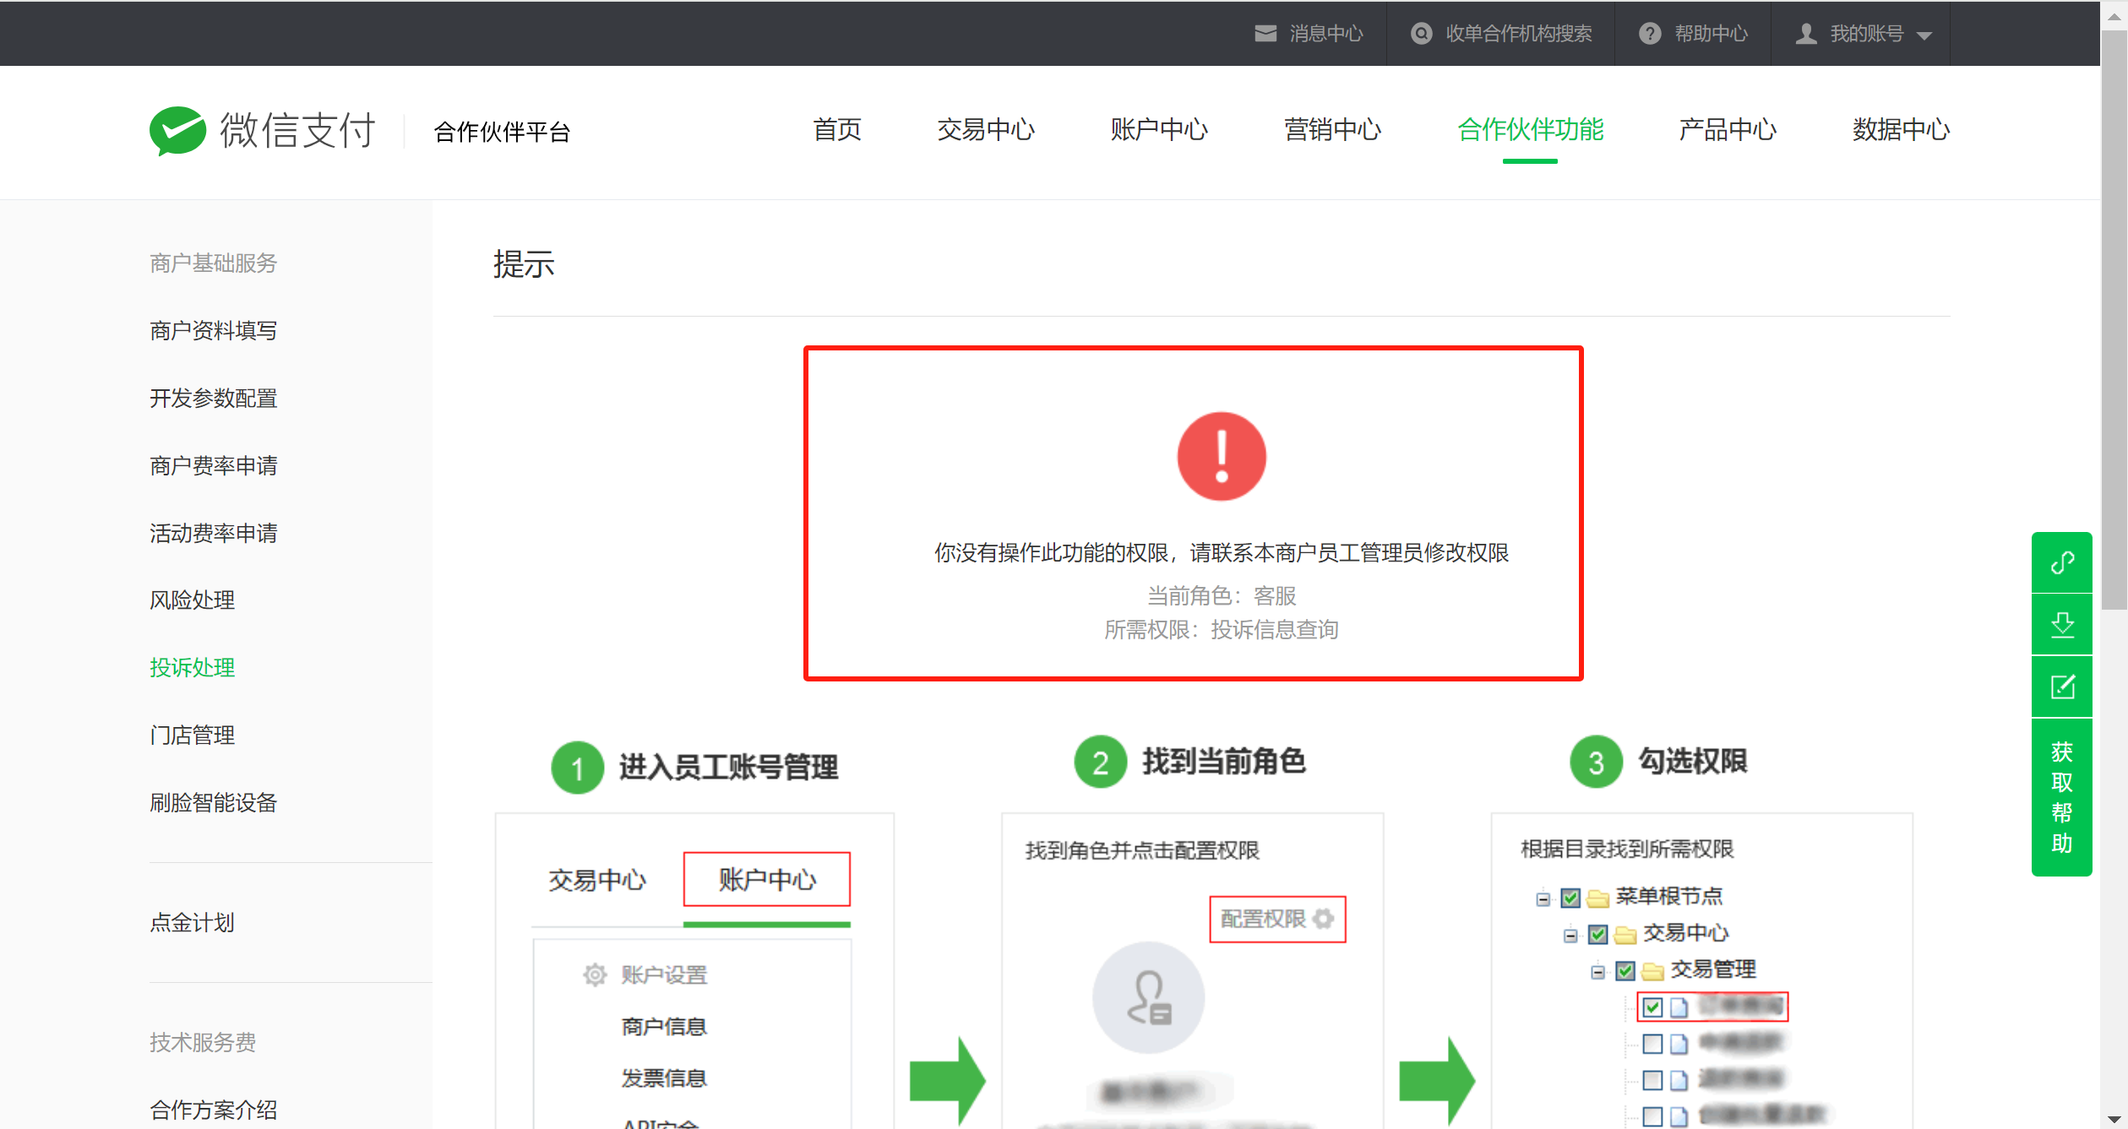Click the 获取帮助 side button
This screenshot has width=2128, height=1129.
[2061, 797]
